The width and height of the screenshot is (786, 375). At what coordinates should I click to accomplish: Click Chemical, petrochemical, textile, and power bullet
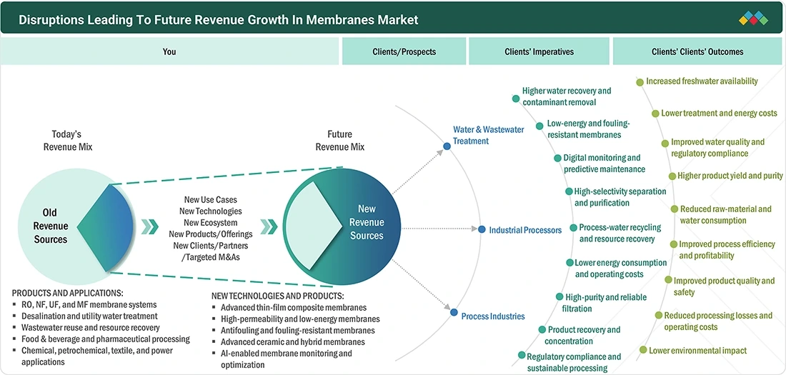pyautogui.click(x=96, y=356)
